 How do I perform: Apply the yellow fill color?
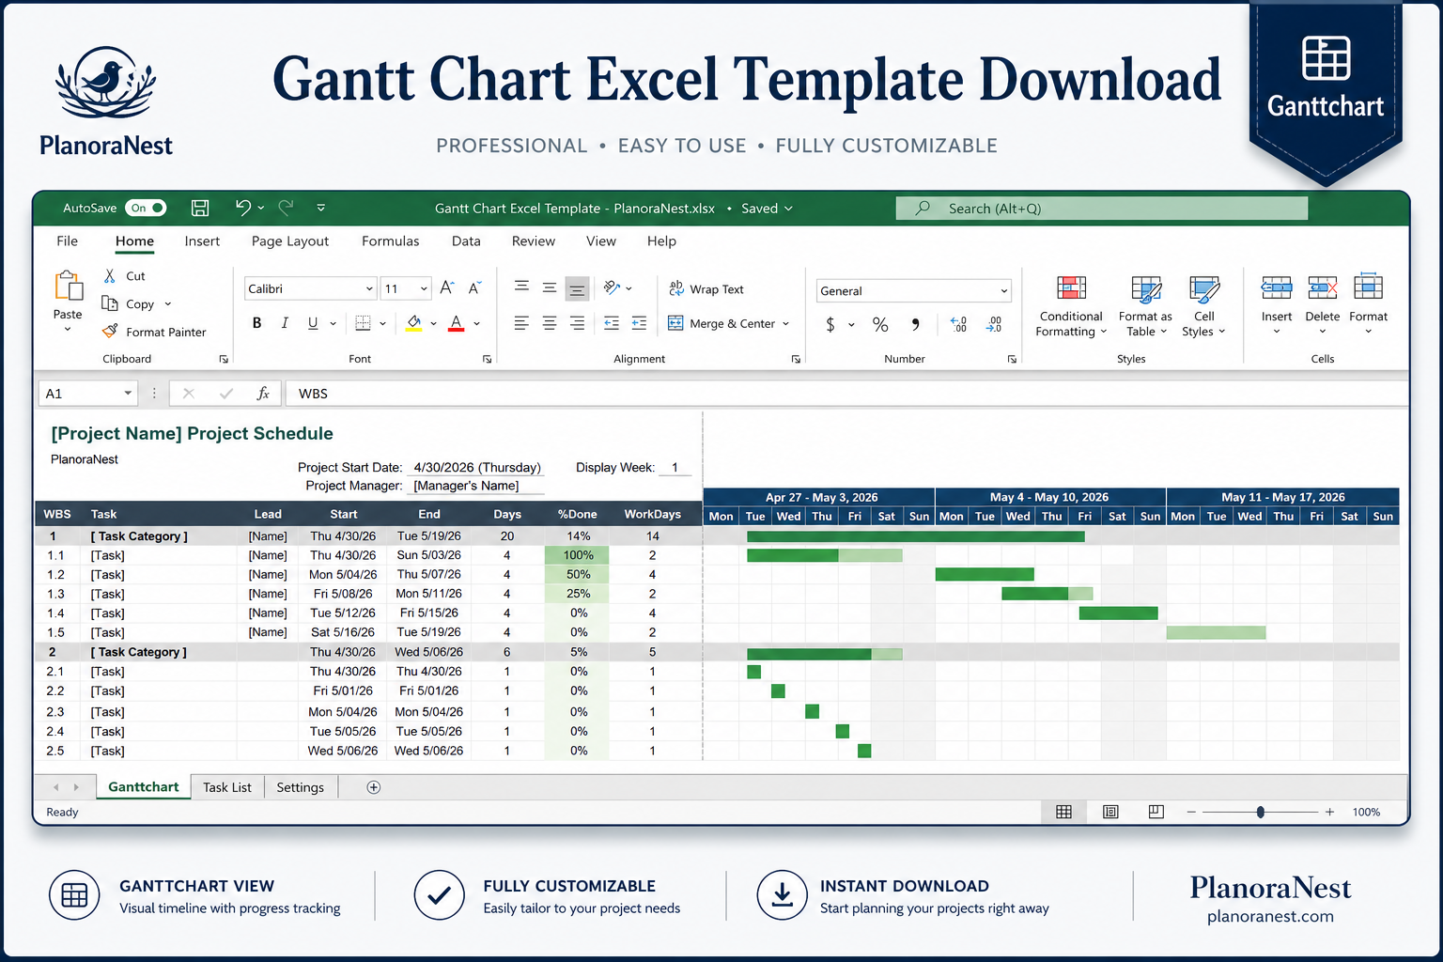[414, 323]
